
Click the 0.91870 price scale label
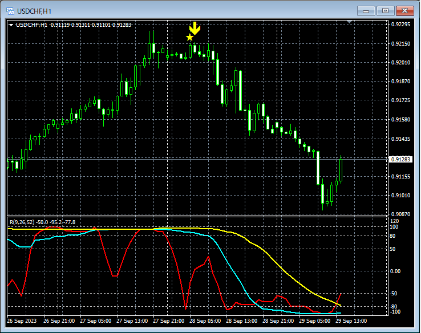[x=400, y=81]
